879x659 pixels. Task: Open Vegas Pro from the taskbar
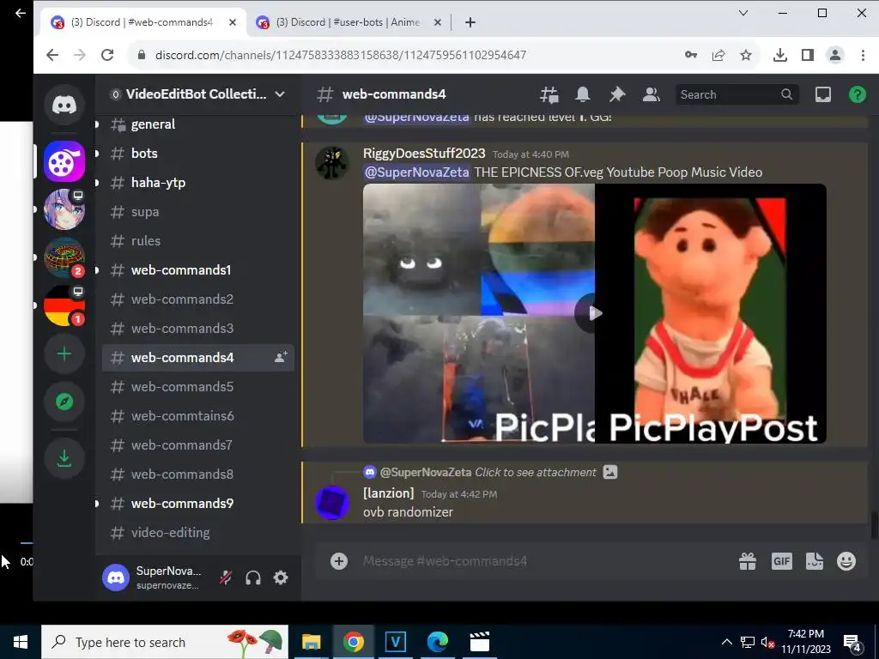(x=395, y=642)
